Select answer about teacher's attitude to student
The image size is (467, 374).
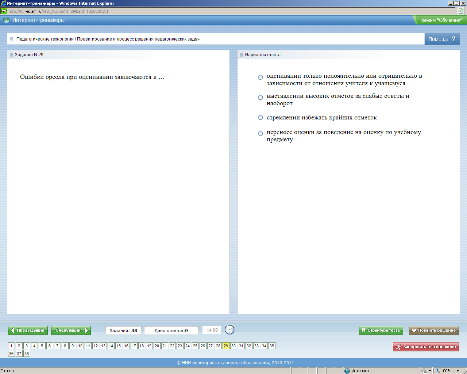[260, 77]
